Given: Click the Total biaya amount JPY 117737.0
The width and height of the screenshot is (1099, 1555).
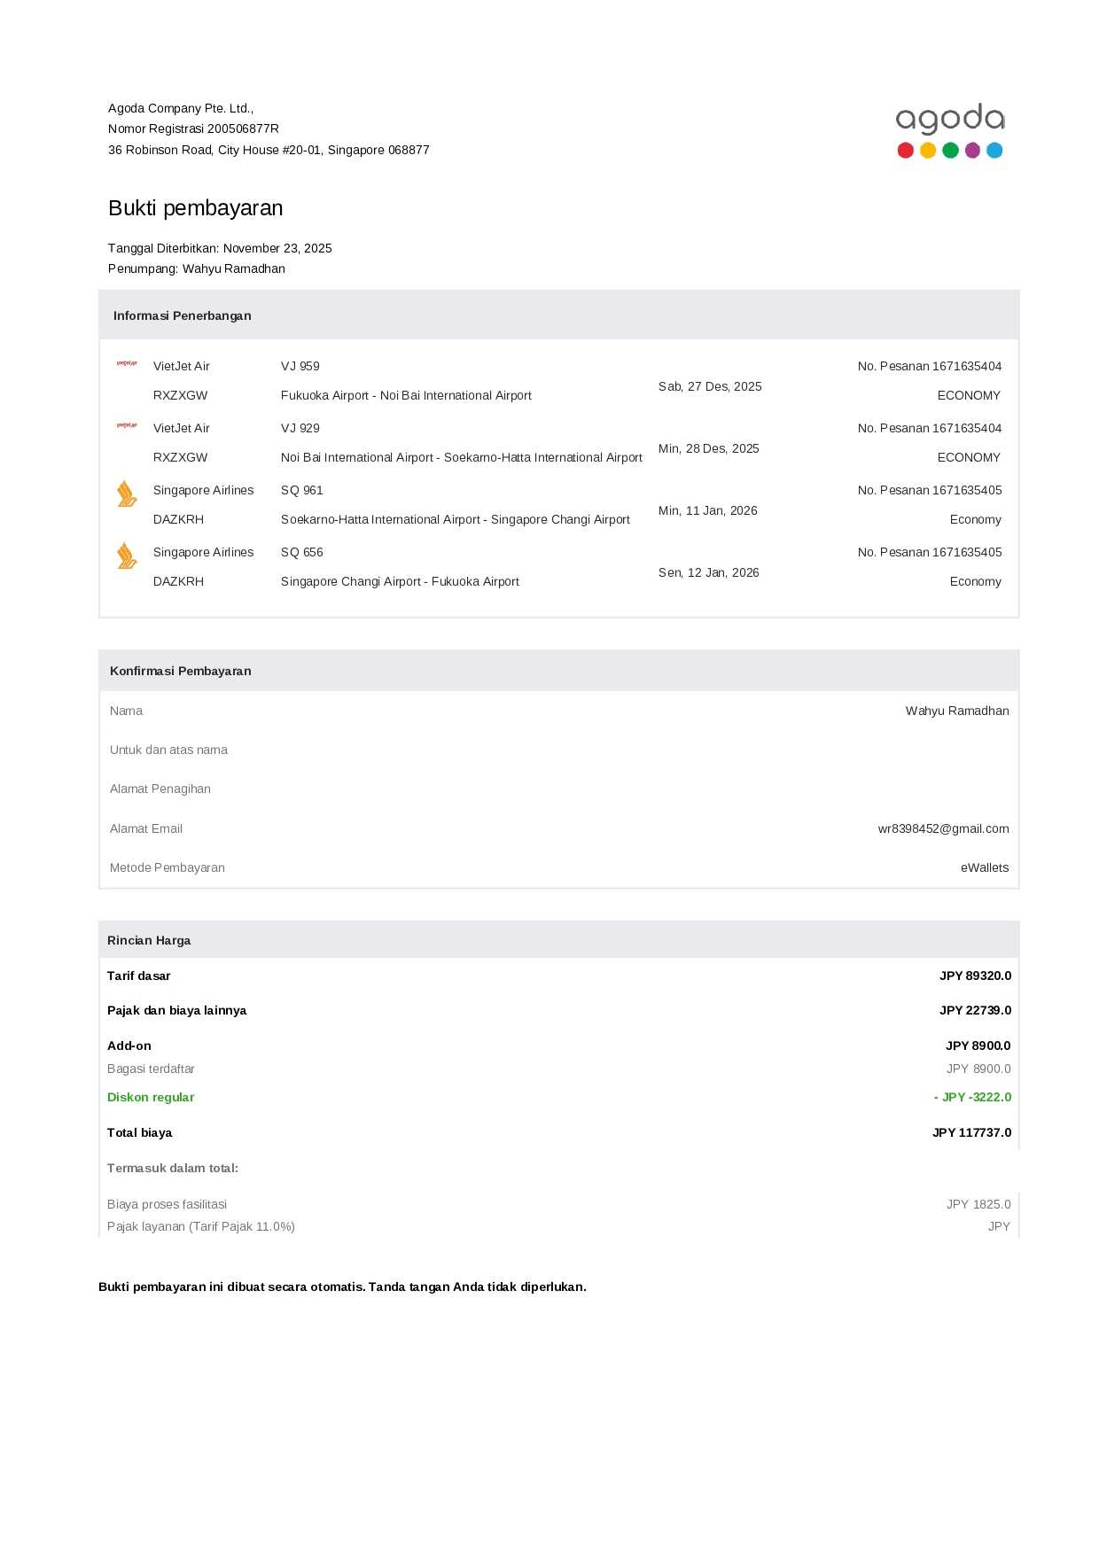Looking at the screenshot, I should pyautogui.click(x=971, y=1132).
